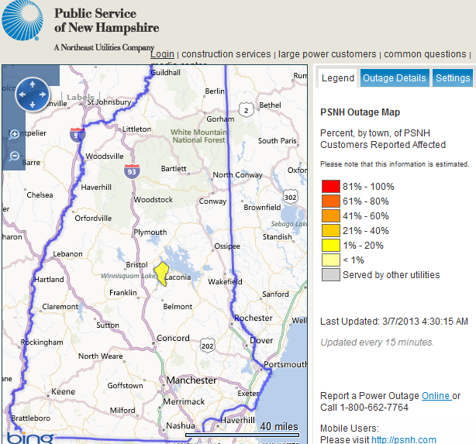Image resolution: width=476 pixels, height=444 pixels.
Task: Switch to the Legend tab
Action: pyautogui.click(x=337, y=78)
